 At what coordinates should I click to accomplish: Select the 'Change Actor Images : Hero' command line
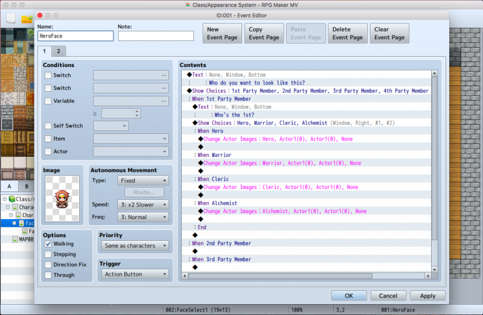307,139
